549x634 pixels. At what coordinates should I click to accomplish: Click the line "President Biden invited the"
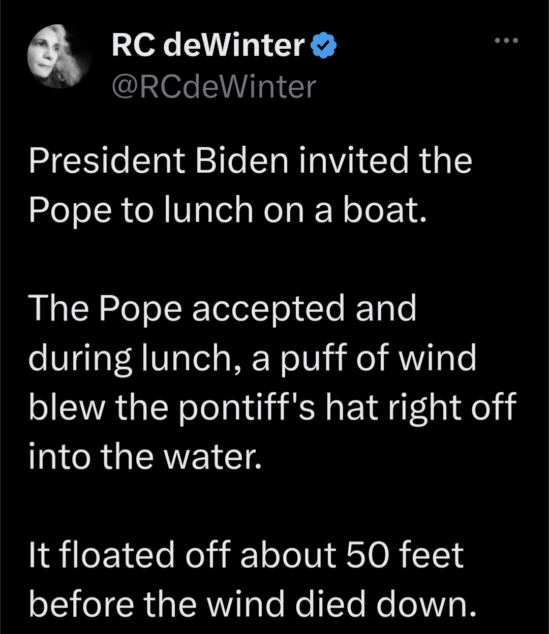[x=250, y=161]
